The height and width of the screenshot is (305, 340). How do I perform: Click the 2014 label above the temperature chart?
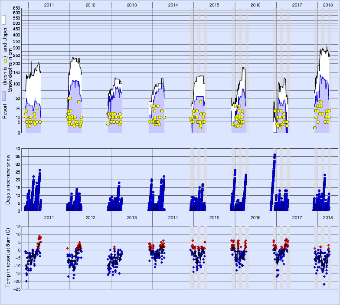pos(173,217)
